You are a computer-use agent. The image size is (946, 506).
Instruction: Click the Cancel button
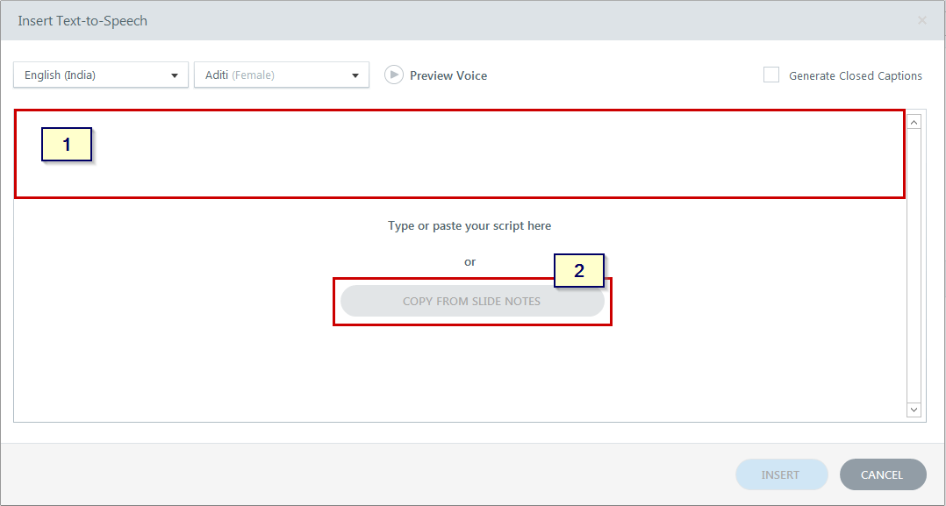point(883,474)
